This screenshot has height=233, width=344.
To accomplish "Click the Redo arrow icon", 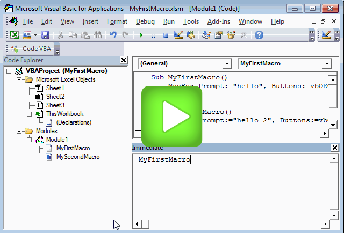I will tap(125, 35).
